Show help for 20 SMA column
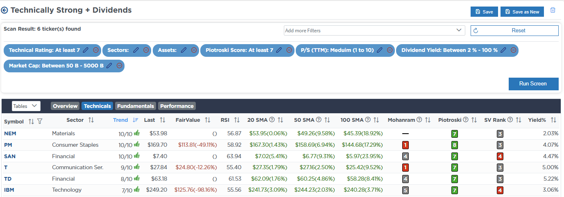Screen dimensions: 564x197 point(272,120)
